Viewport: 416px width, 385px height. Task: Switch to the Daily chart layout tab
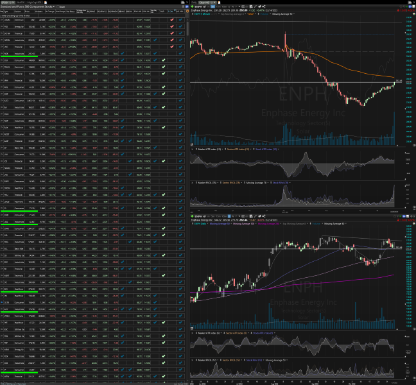coord(194,3)
